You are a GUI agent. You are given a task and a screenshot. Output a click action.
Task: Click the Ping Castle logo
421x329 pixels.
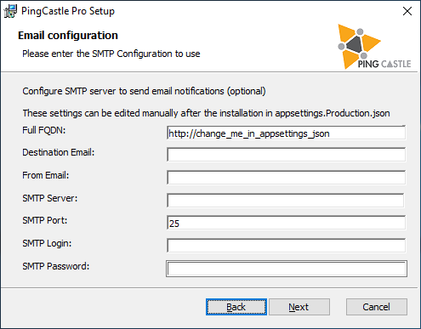[x=374, y=47]
